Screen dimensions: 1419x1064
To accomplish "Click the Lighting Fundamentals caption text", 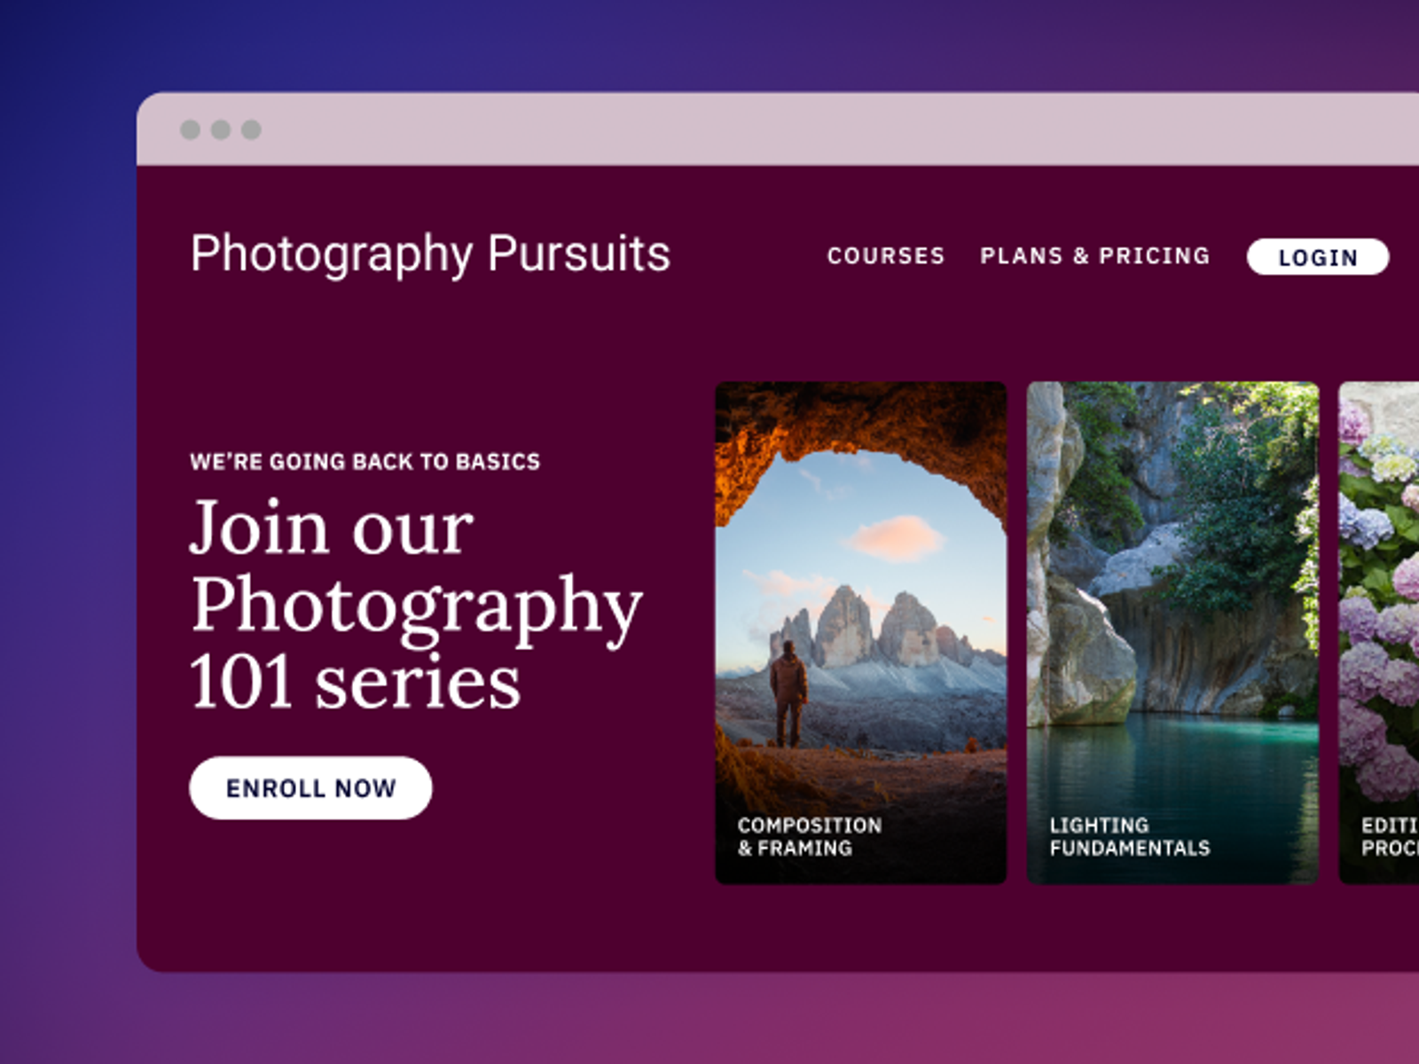I will (1129, 837).
